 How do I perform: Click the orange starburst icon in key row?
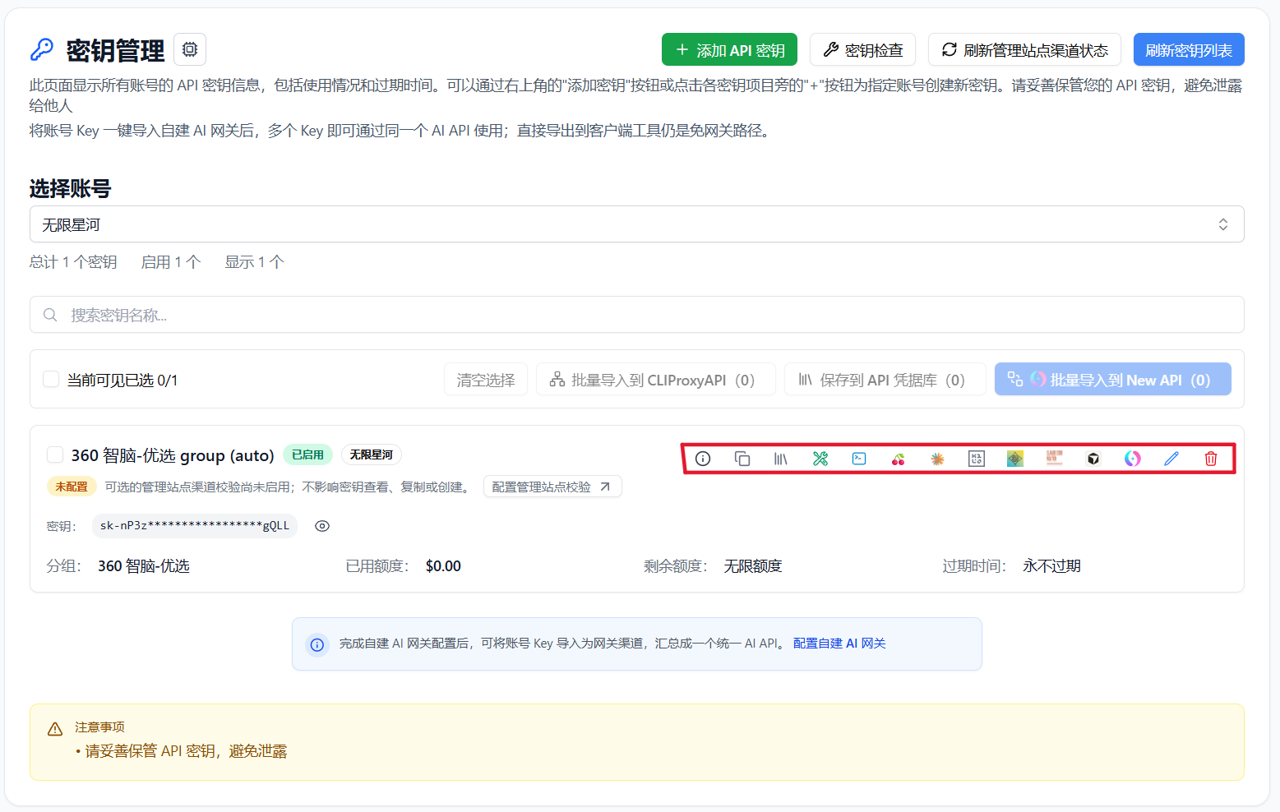[x=937, y=459]
